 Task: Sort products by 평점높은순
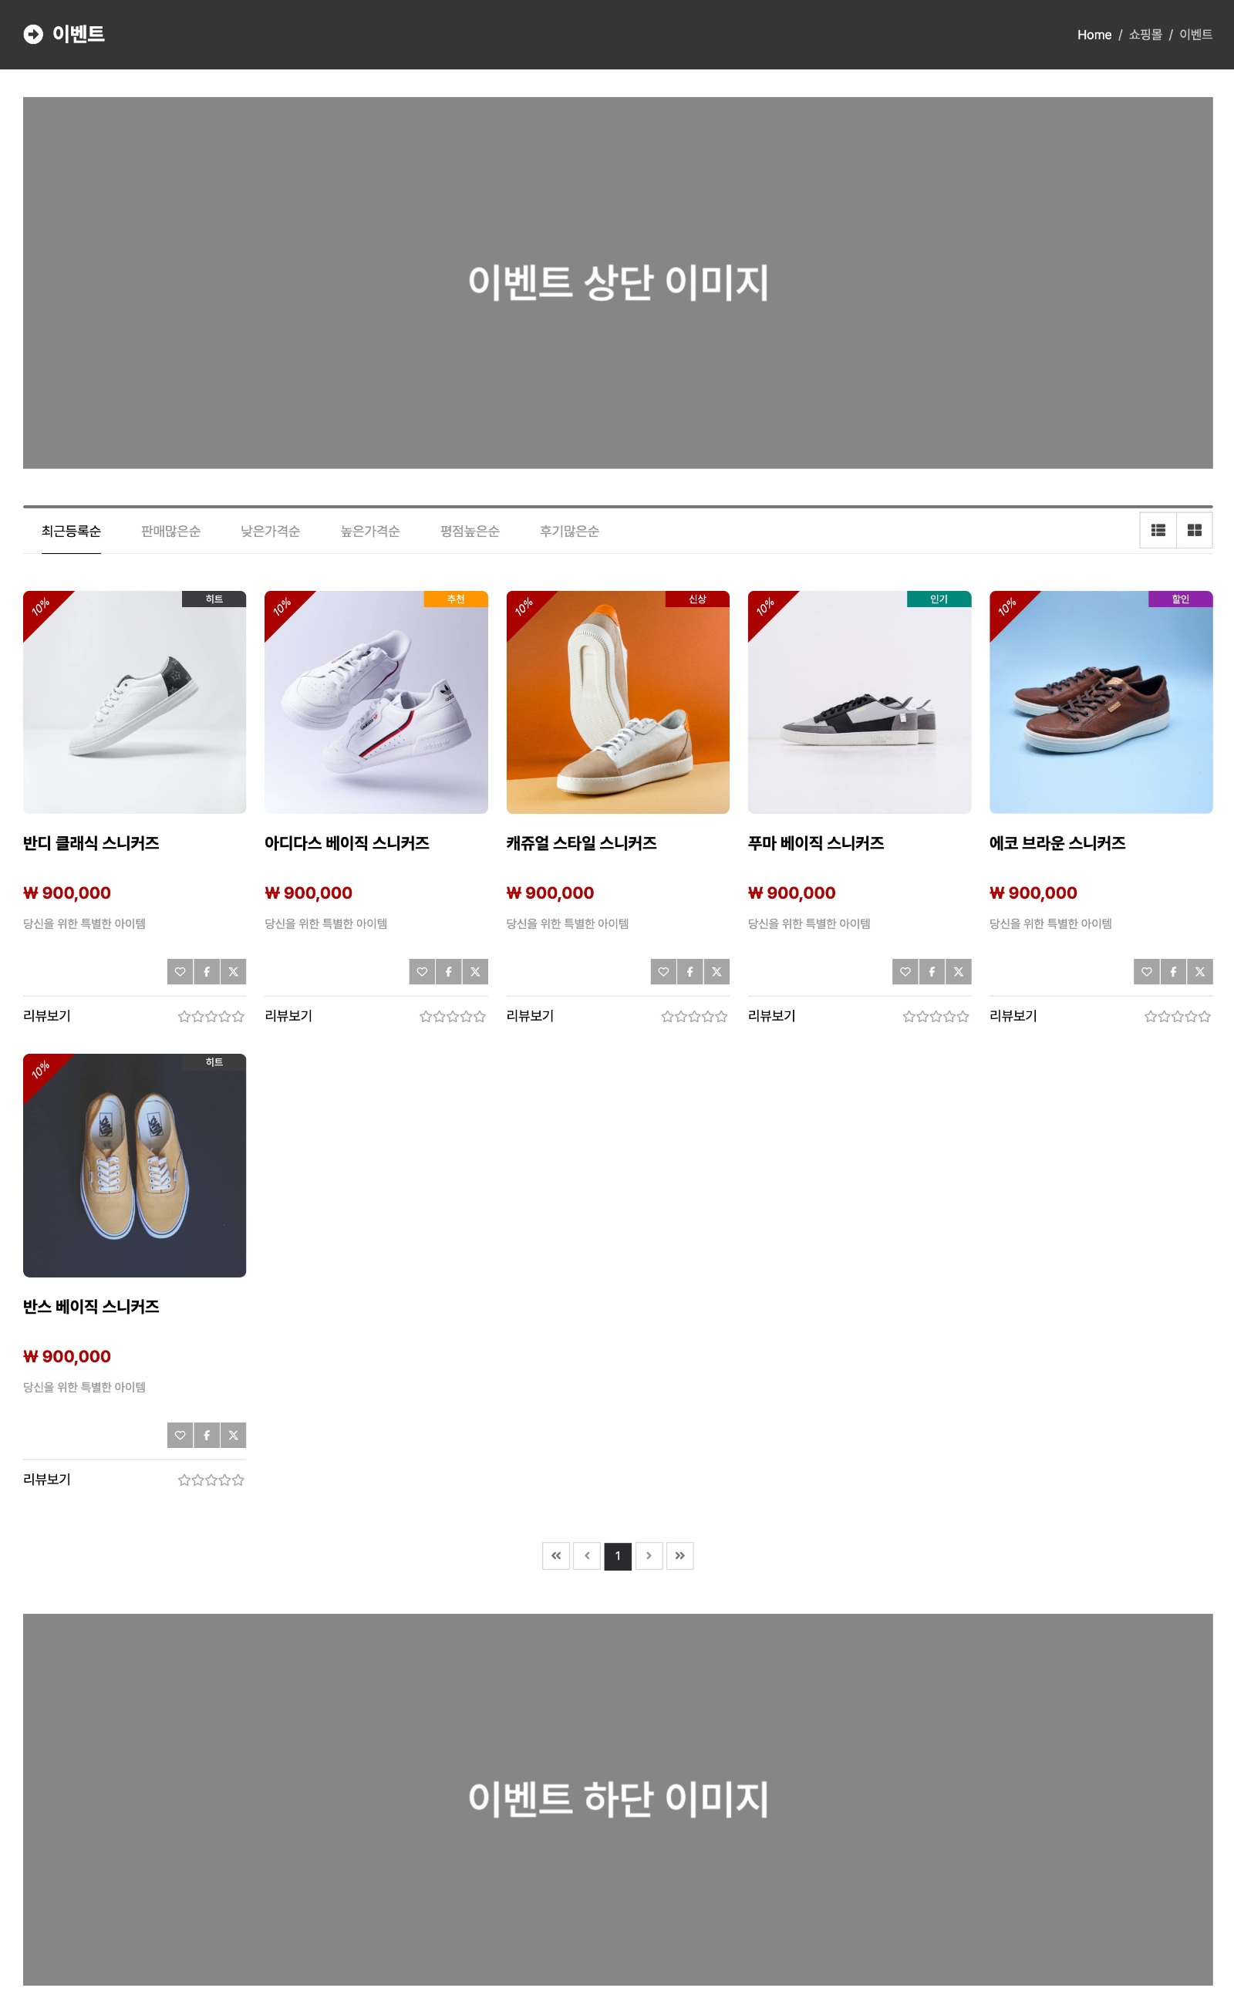pyautogui.click(x=469, y=532)
